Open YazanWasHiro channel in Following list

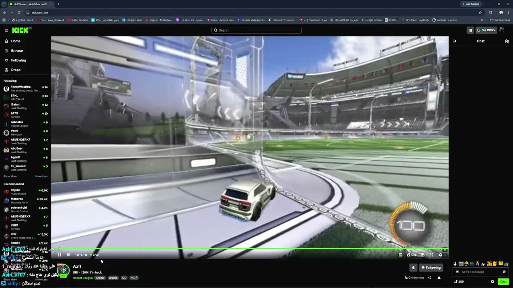pos(26,89)
